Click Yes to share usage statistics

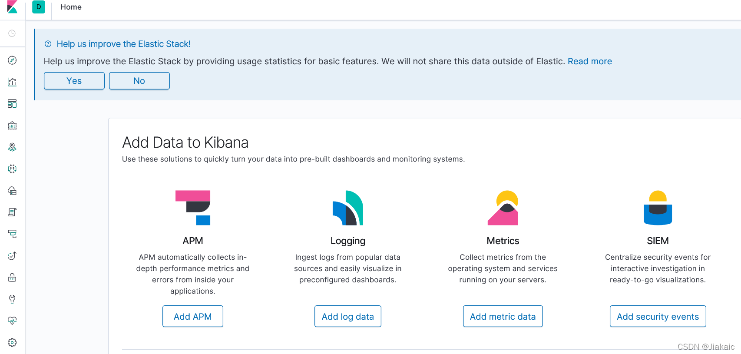74,81
